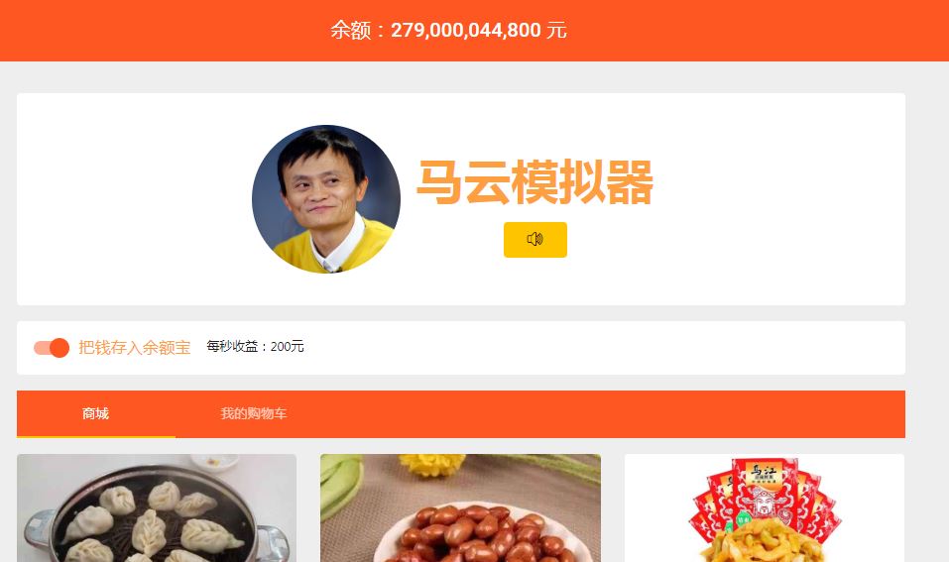Image resolution: width=949 pixels, height=562 pixels.
Task: Click the speaker sound icon
Action: (535, 239)
